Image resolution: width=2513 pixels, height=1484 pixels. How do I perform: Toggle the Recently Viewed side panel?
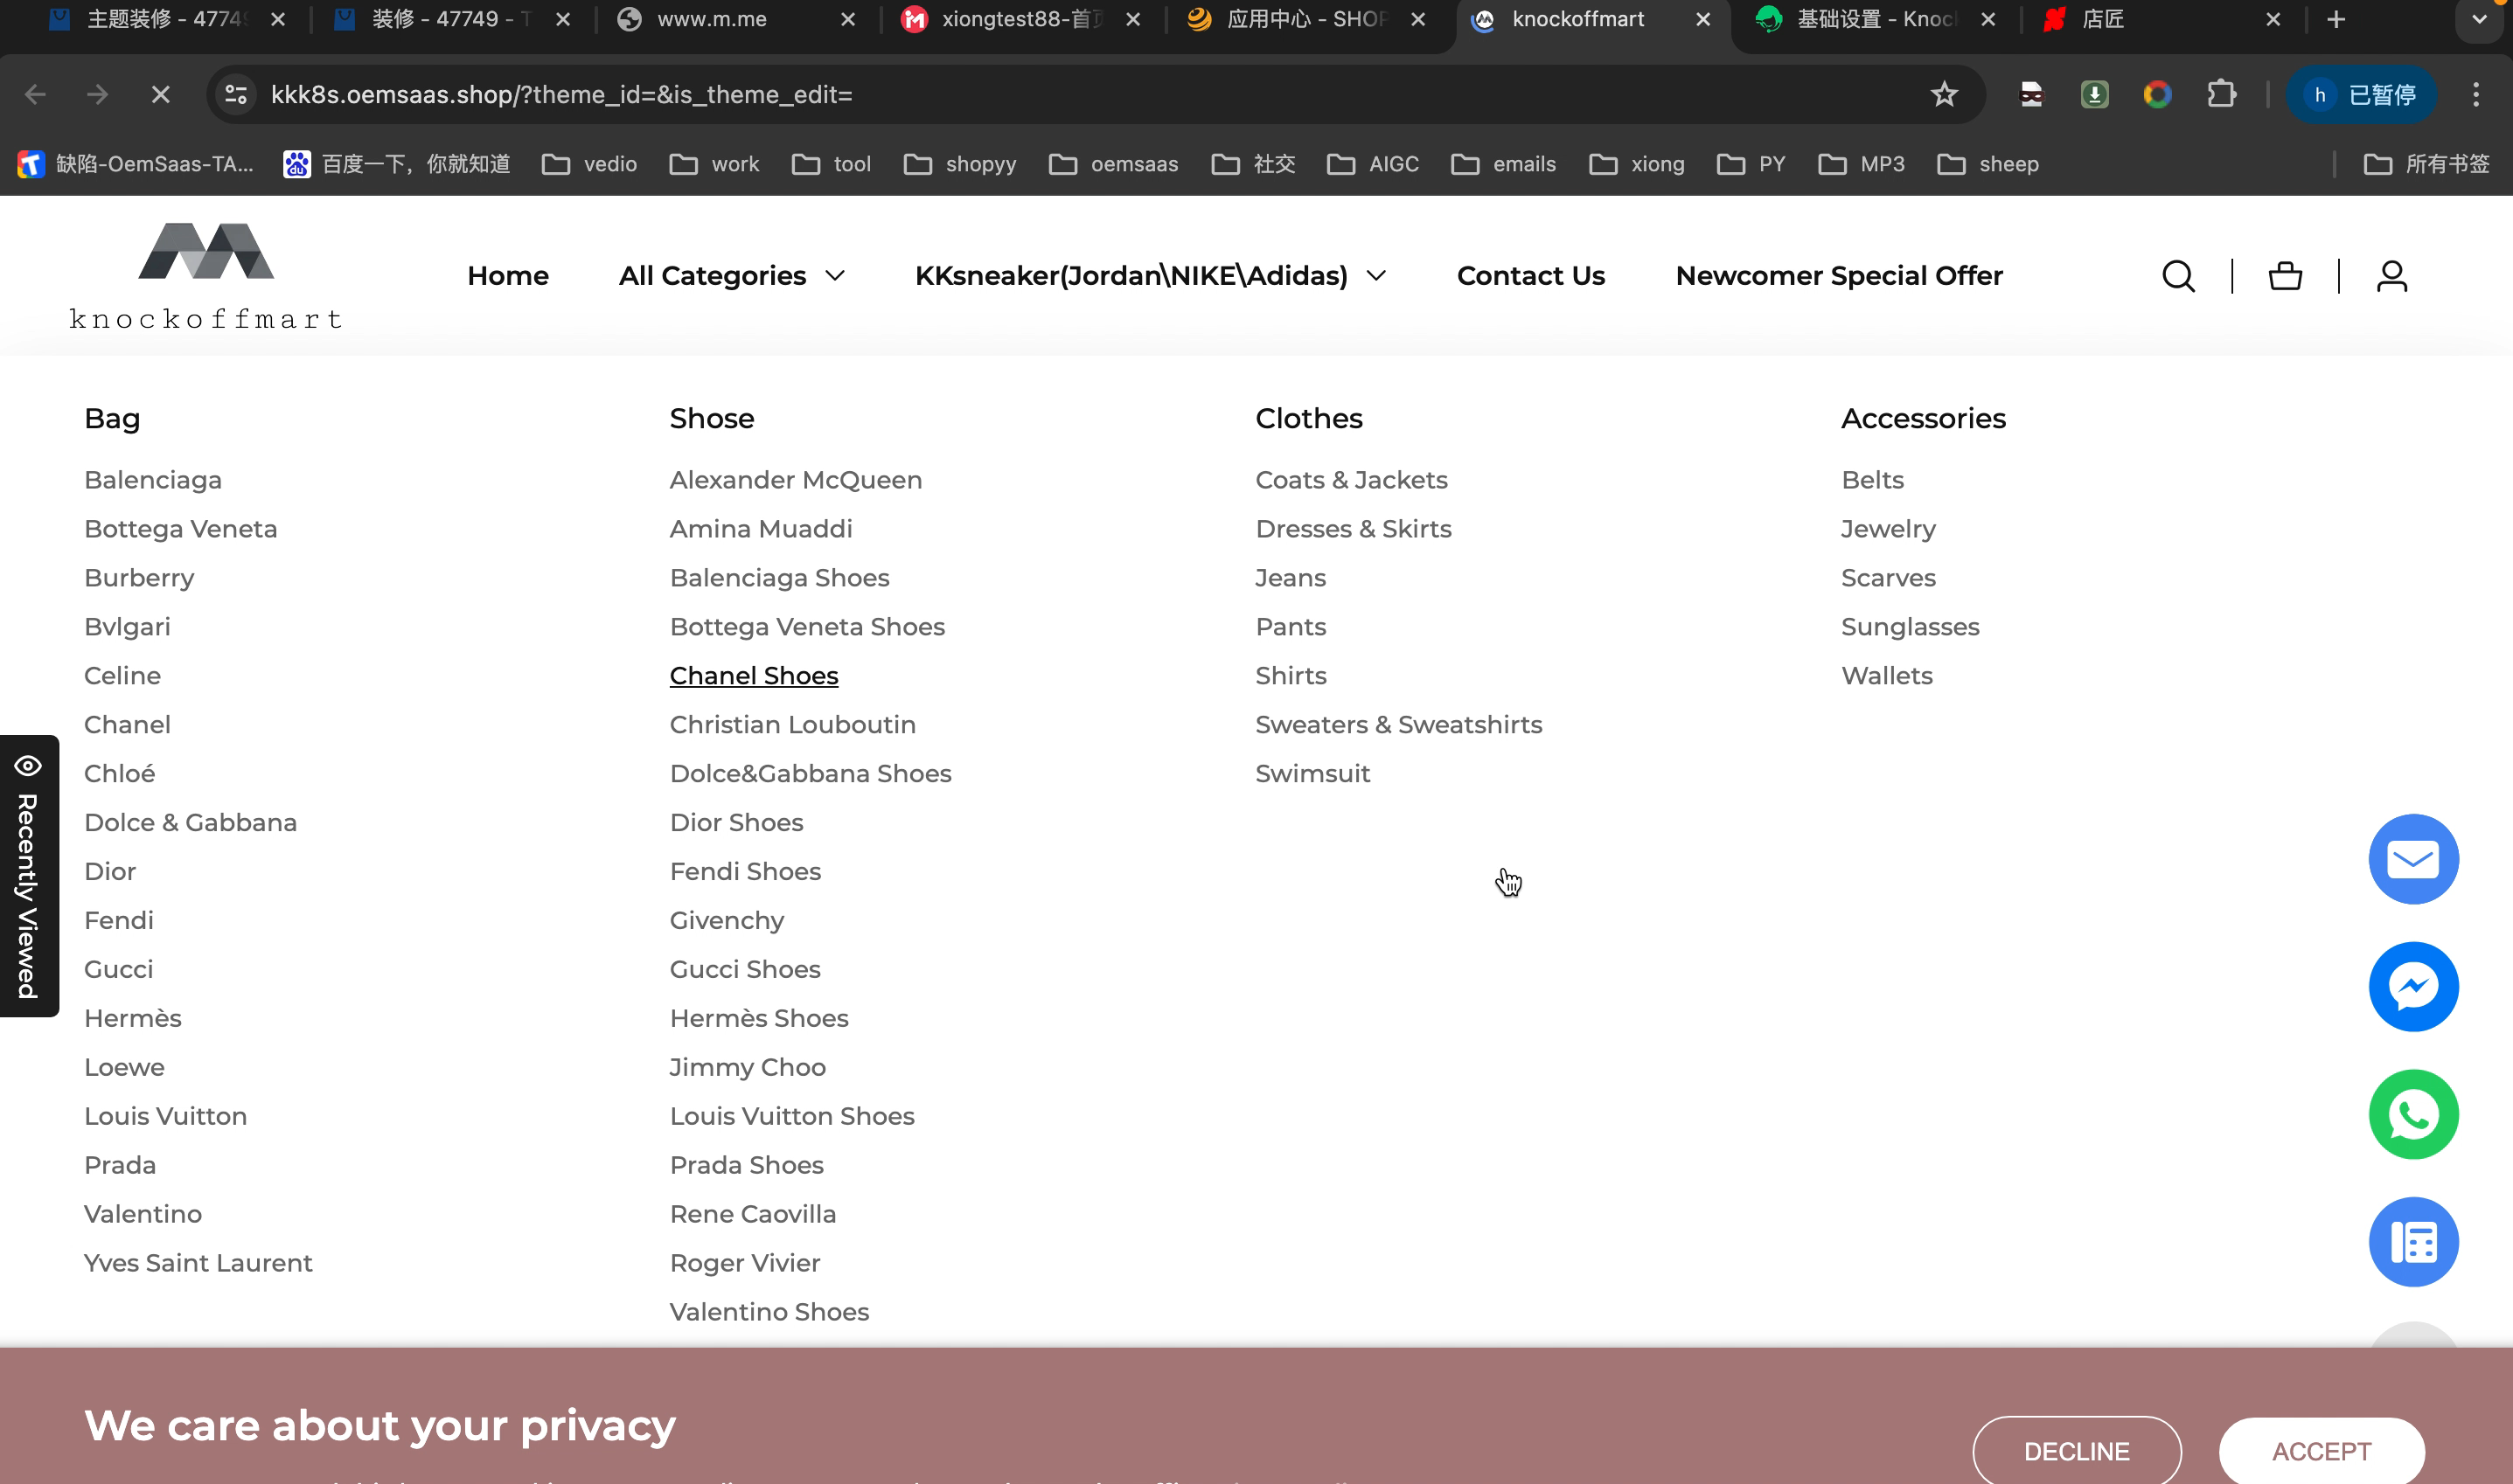29,877
